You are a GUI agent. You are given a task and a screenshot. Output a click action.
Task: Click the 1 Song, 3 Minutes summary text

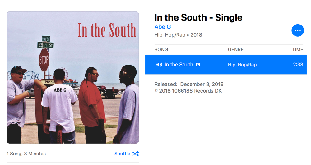click(x=26, y=154)
